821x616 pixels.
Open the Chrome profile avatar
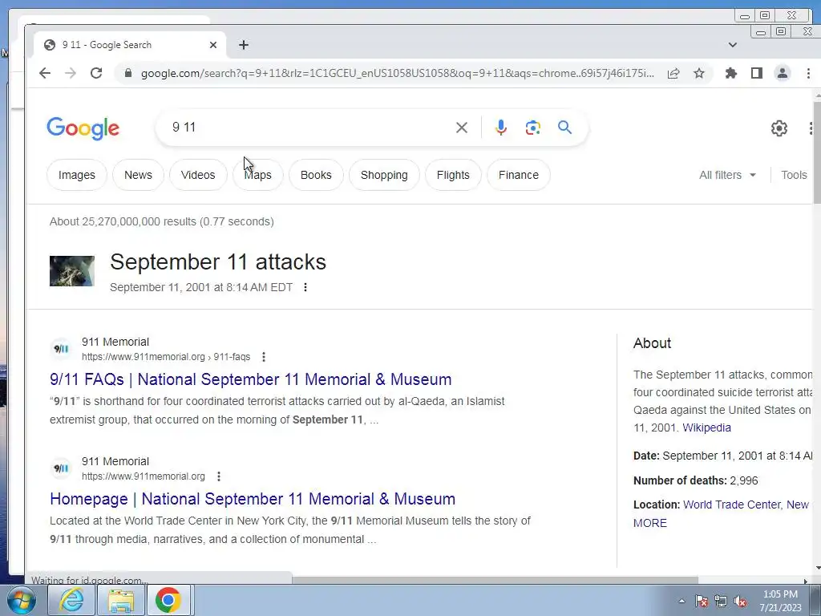click(x=783, y=73)
